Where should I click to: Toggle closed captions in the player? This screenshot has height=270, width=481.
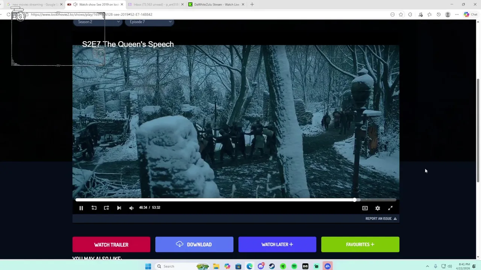point(365,208)
